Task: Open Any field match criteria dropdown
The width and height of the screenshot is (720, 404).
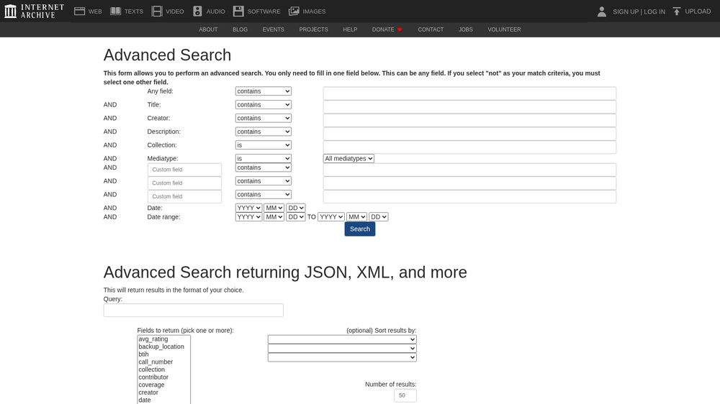Action: pyautogui.click(x=263, y=91)
